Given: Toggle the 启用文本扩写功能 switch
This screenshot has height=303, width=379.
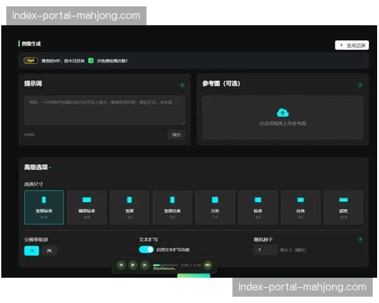Looking at the screenshot, I should point(147,249).
